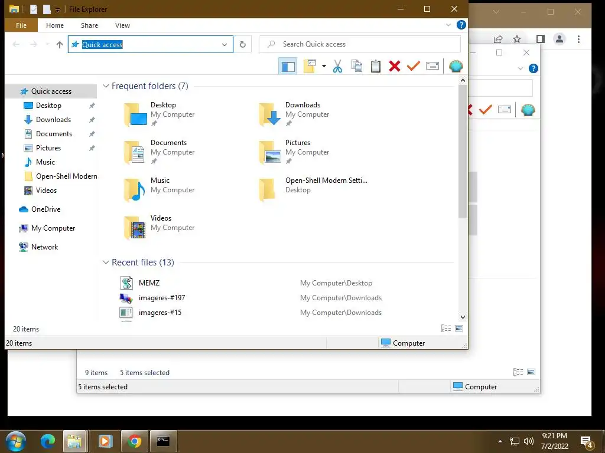Open the notification center icon in system tray
605x453 pixels.
click(x=587, y=442)
